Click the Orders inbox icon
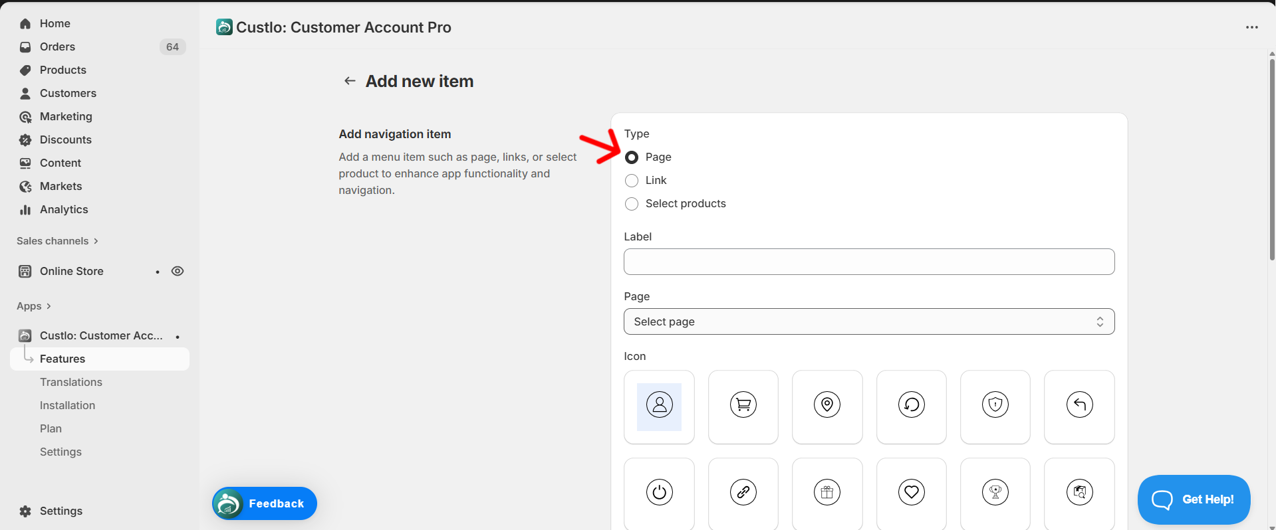 (x=25, y=47)
